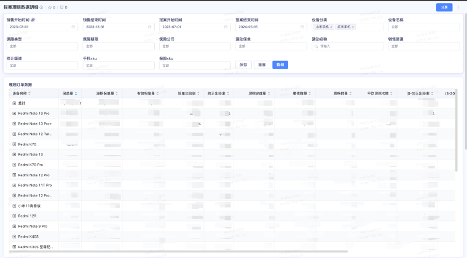
Task: Click the 重置 reset button
Action: click(262, 64)
